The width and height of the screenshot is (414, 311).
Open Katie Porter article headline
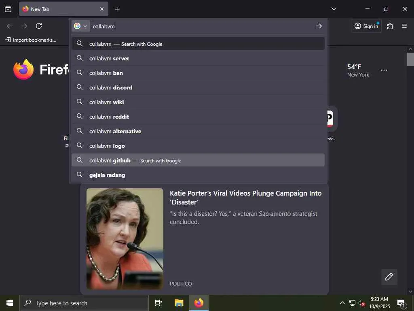tap(245, 198)
